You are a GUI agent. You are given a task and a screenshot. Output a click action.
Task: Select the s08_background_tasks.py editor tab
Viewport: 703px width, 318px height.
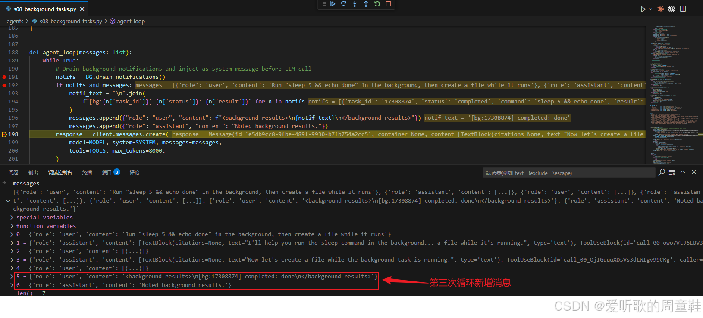45,9
